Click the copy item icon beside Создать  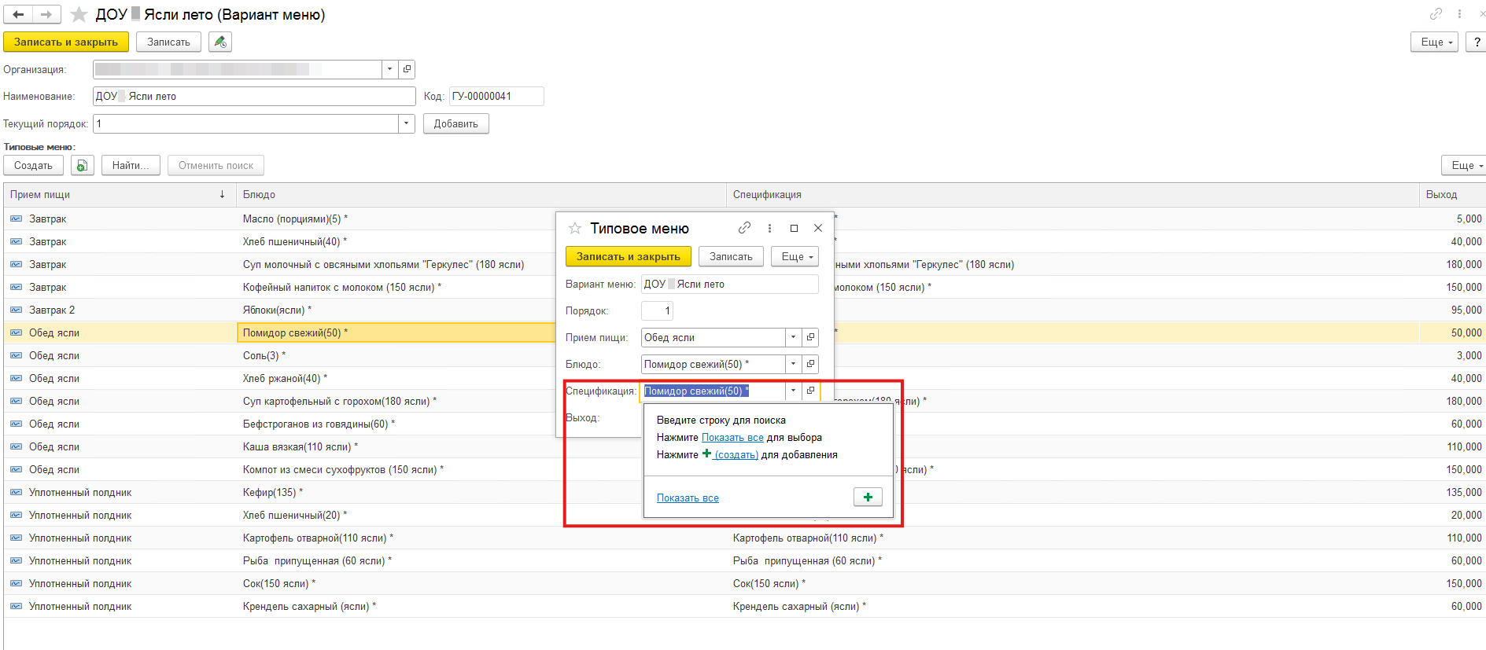click(82, 166)
